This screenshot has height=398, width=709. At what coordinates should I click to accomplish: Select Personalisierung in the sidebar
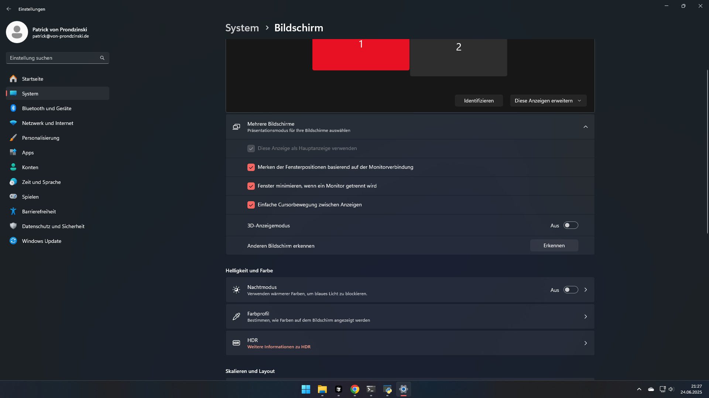pyautogui.click(x=41, y=138)
